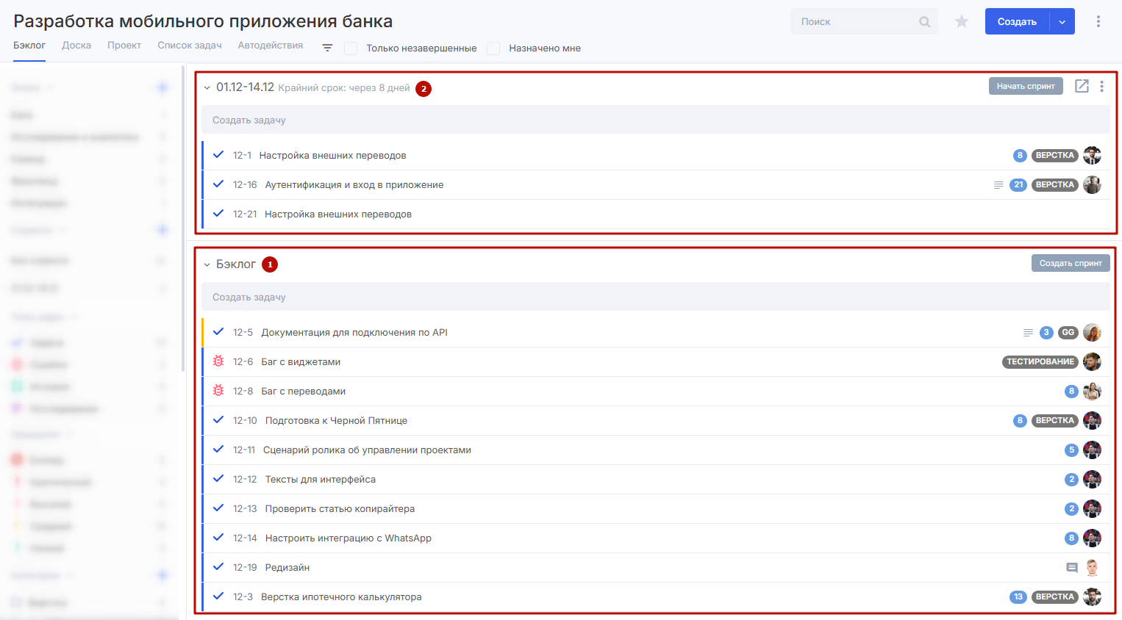Switch to the Доска tab
This screenshot has width=1122, height=620.
tap(76, 46)
